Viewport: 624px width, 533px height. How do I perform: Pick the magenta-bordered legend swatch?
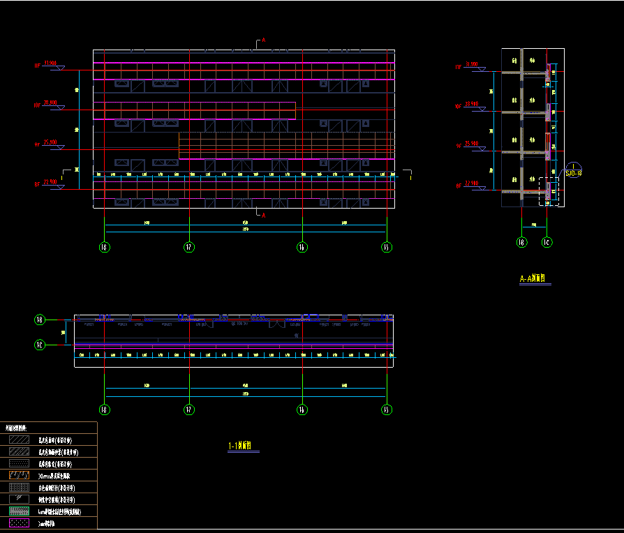tap(19, 523)
